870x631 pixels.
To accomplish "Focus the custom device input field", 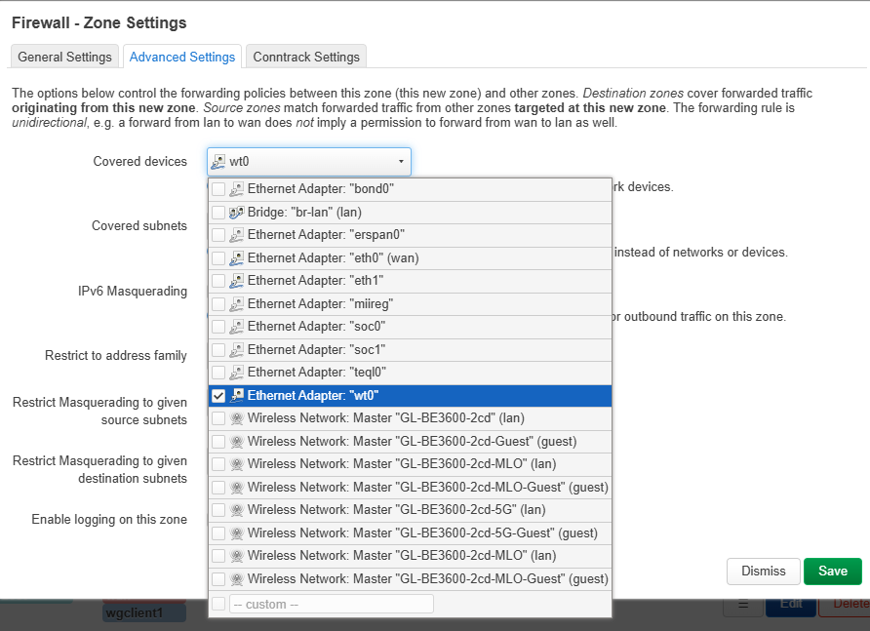I will [x=331, y=605].
